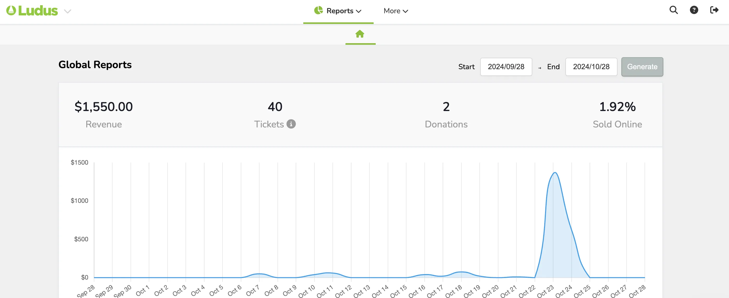Click the Reports pie chart icon
Viewport: 729px width, 298px height.
coord(318,10)
